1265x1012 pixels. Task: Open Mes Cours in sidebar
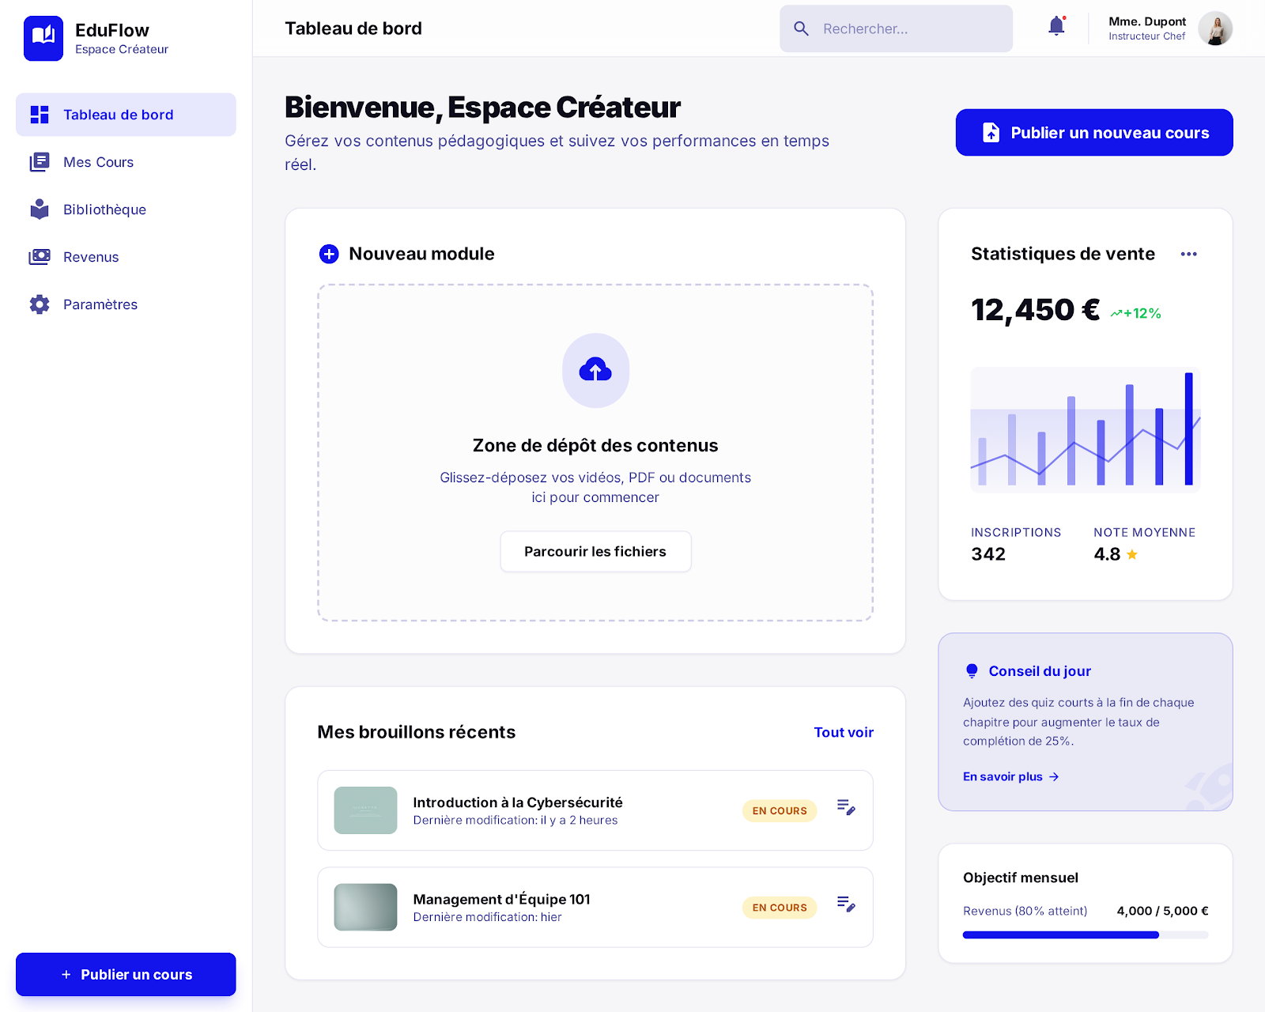click(x=98, y=162)
